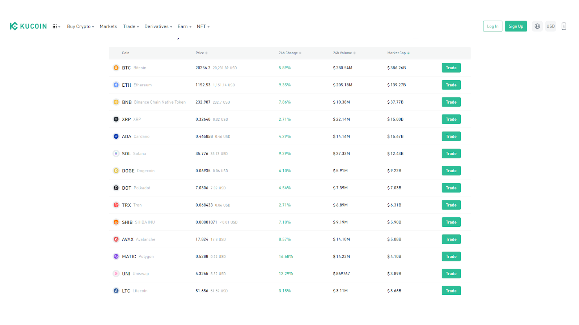The image size is (579, 325).
Task: Click the Avalanche coin icon
Action: [116, 239]
